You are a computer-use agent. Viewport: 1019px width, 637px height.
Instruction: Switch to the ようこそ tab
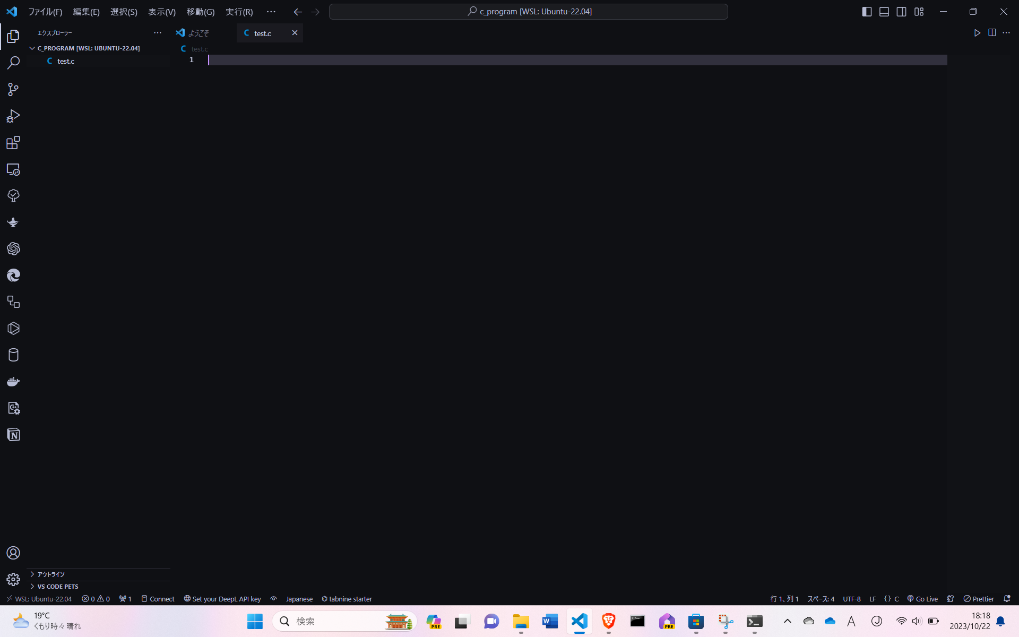pyautogui.click(x=198, y=33)
